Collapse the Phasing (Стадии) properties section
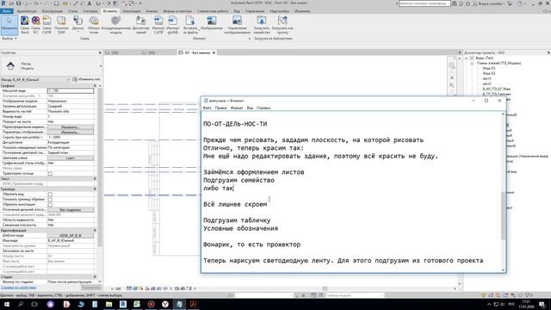This screenshot has width=551, height=310. tap(95, 277)
